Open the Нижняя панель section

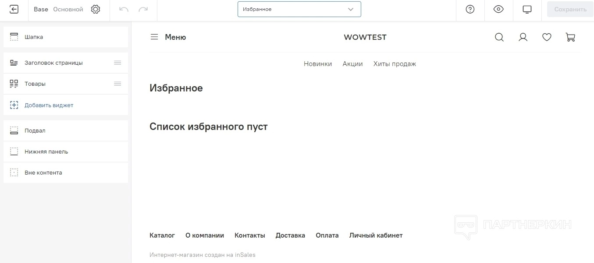click(x=66, y=151)
